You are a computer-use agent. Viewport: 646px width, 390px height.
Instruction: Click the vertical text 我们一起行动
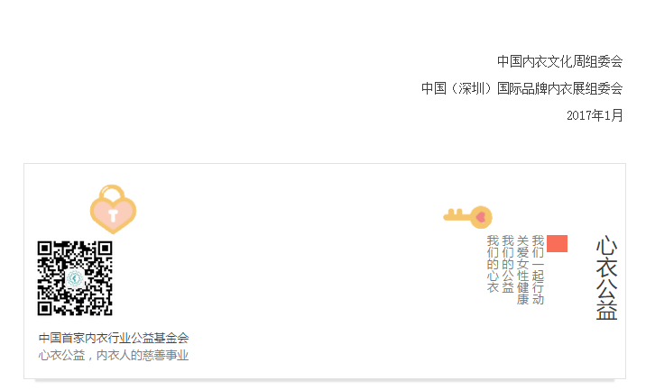538,270
